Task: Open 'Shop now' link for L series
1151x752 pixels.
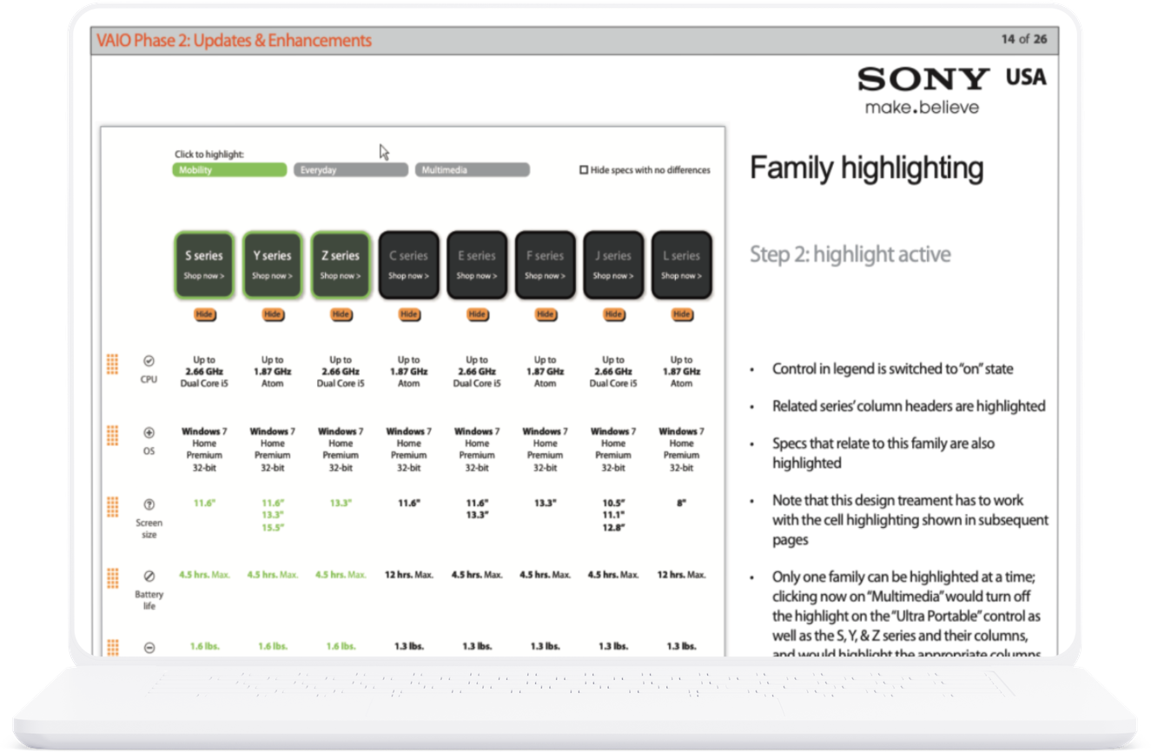Action: (x=682, y=276)
